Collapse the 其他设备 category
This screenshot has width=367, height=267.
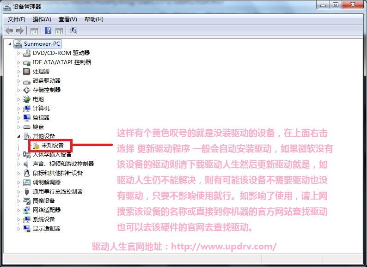pos(19,136)
